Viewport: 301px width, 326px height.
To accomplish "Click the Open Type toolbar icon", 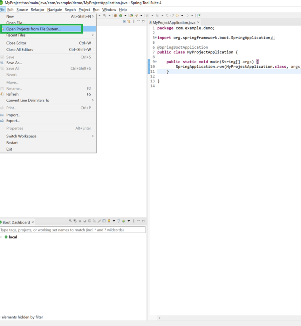I will [x=131, y=16].
